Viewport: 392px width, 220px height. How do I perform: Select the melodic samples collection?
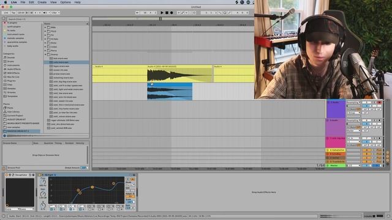coord(15,38)
